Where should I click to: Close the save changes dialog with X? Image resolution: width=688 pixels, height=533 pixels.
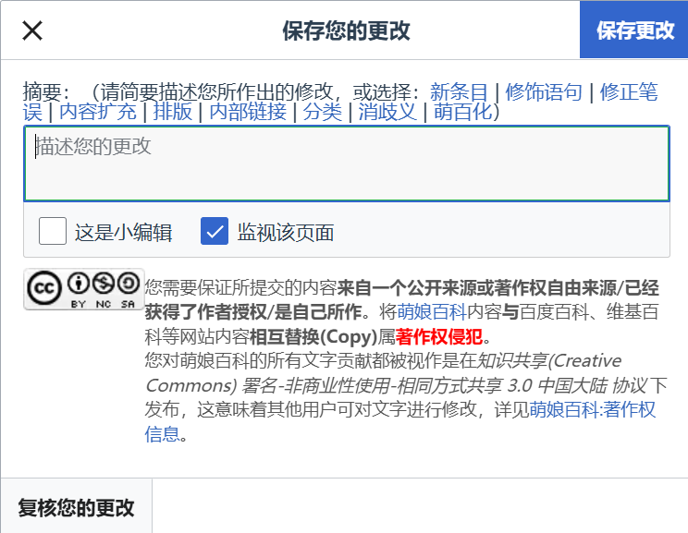[32, 30]
